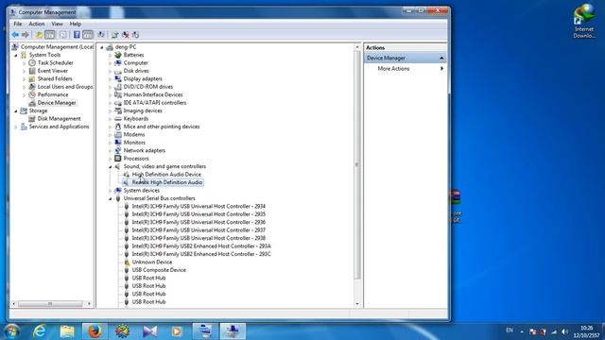Open the View menu

57,24
